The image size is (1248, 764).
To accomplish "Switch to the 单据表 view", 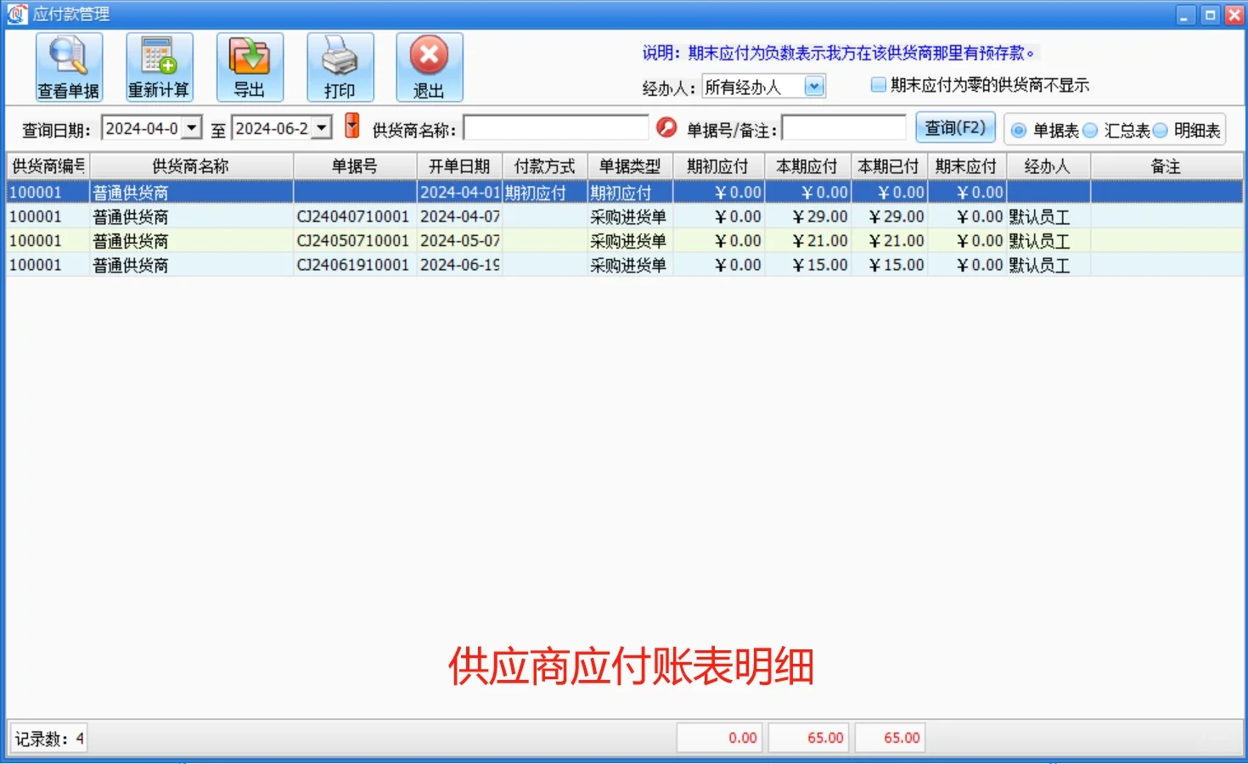I will pyautogui.click(x=1018, y=129).
